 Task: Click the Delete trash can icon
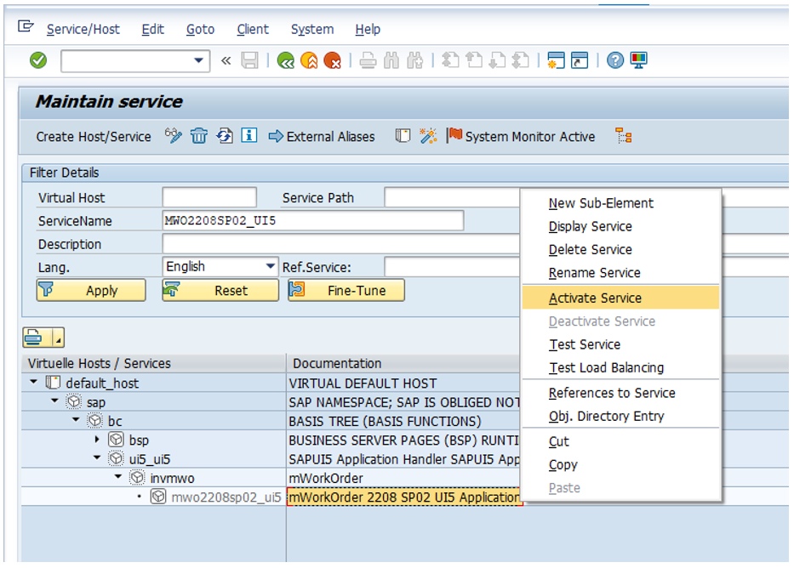(x=198, y=136)
